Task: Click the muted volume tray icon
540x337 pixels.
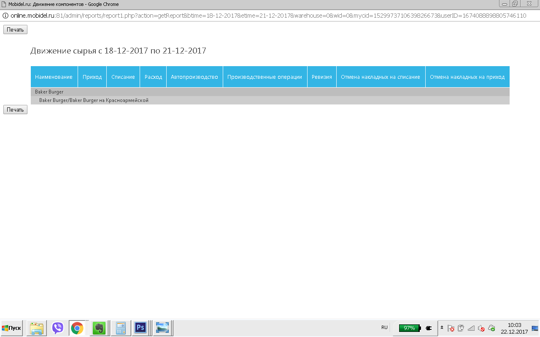Action: pos(481,328)
